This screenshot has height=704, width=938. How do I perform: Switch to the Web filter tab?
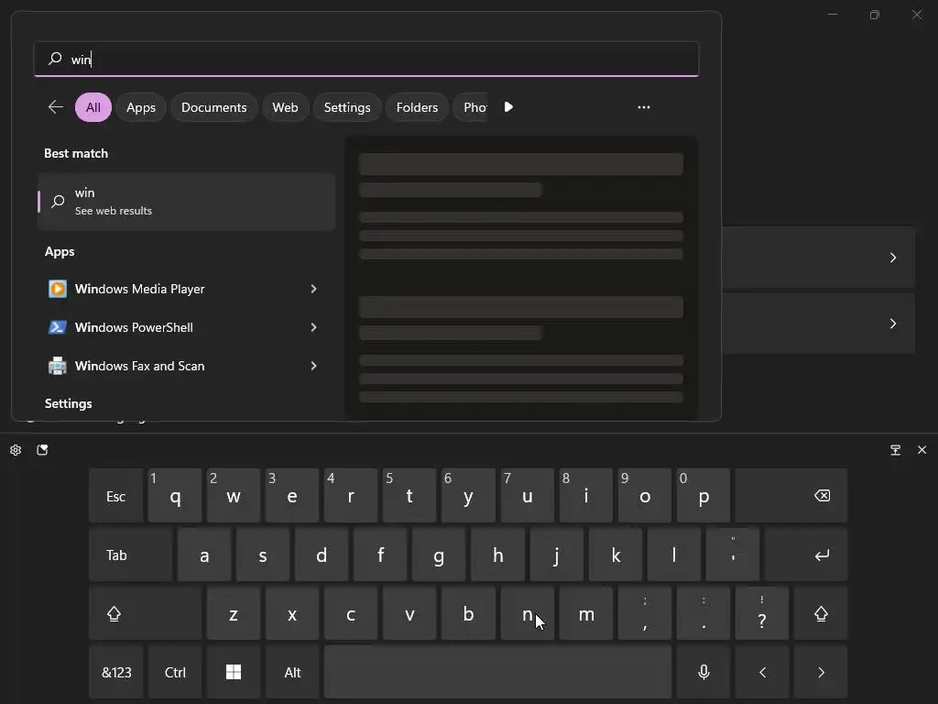pos(286,107)
